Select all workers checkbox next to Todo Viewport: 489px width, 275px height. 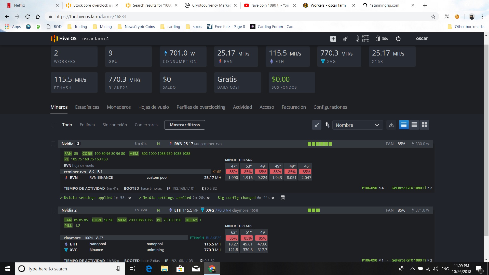[53, 125]
